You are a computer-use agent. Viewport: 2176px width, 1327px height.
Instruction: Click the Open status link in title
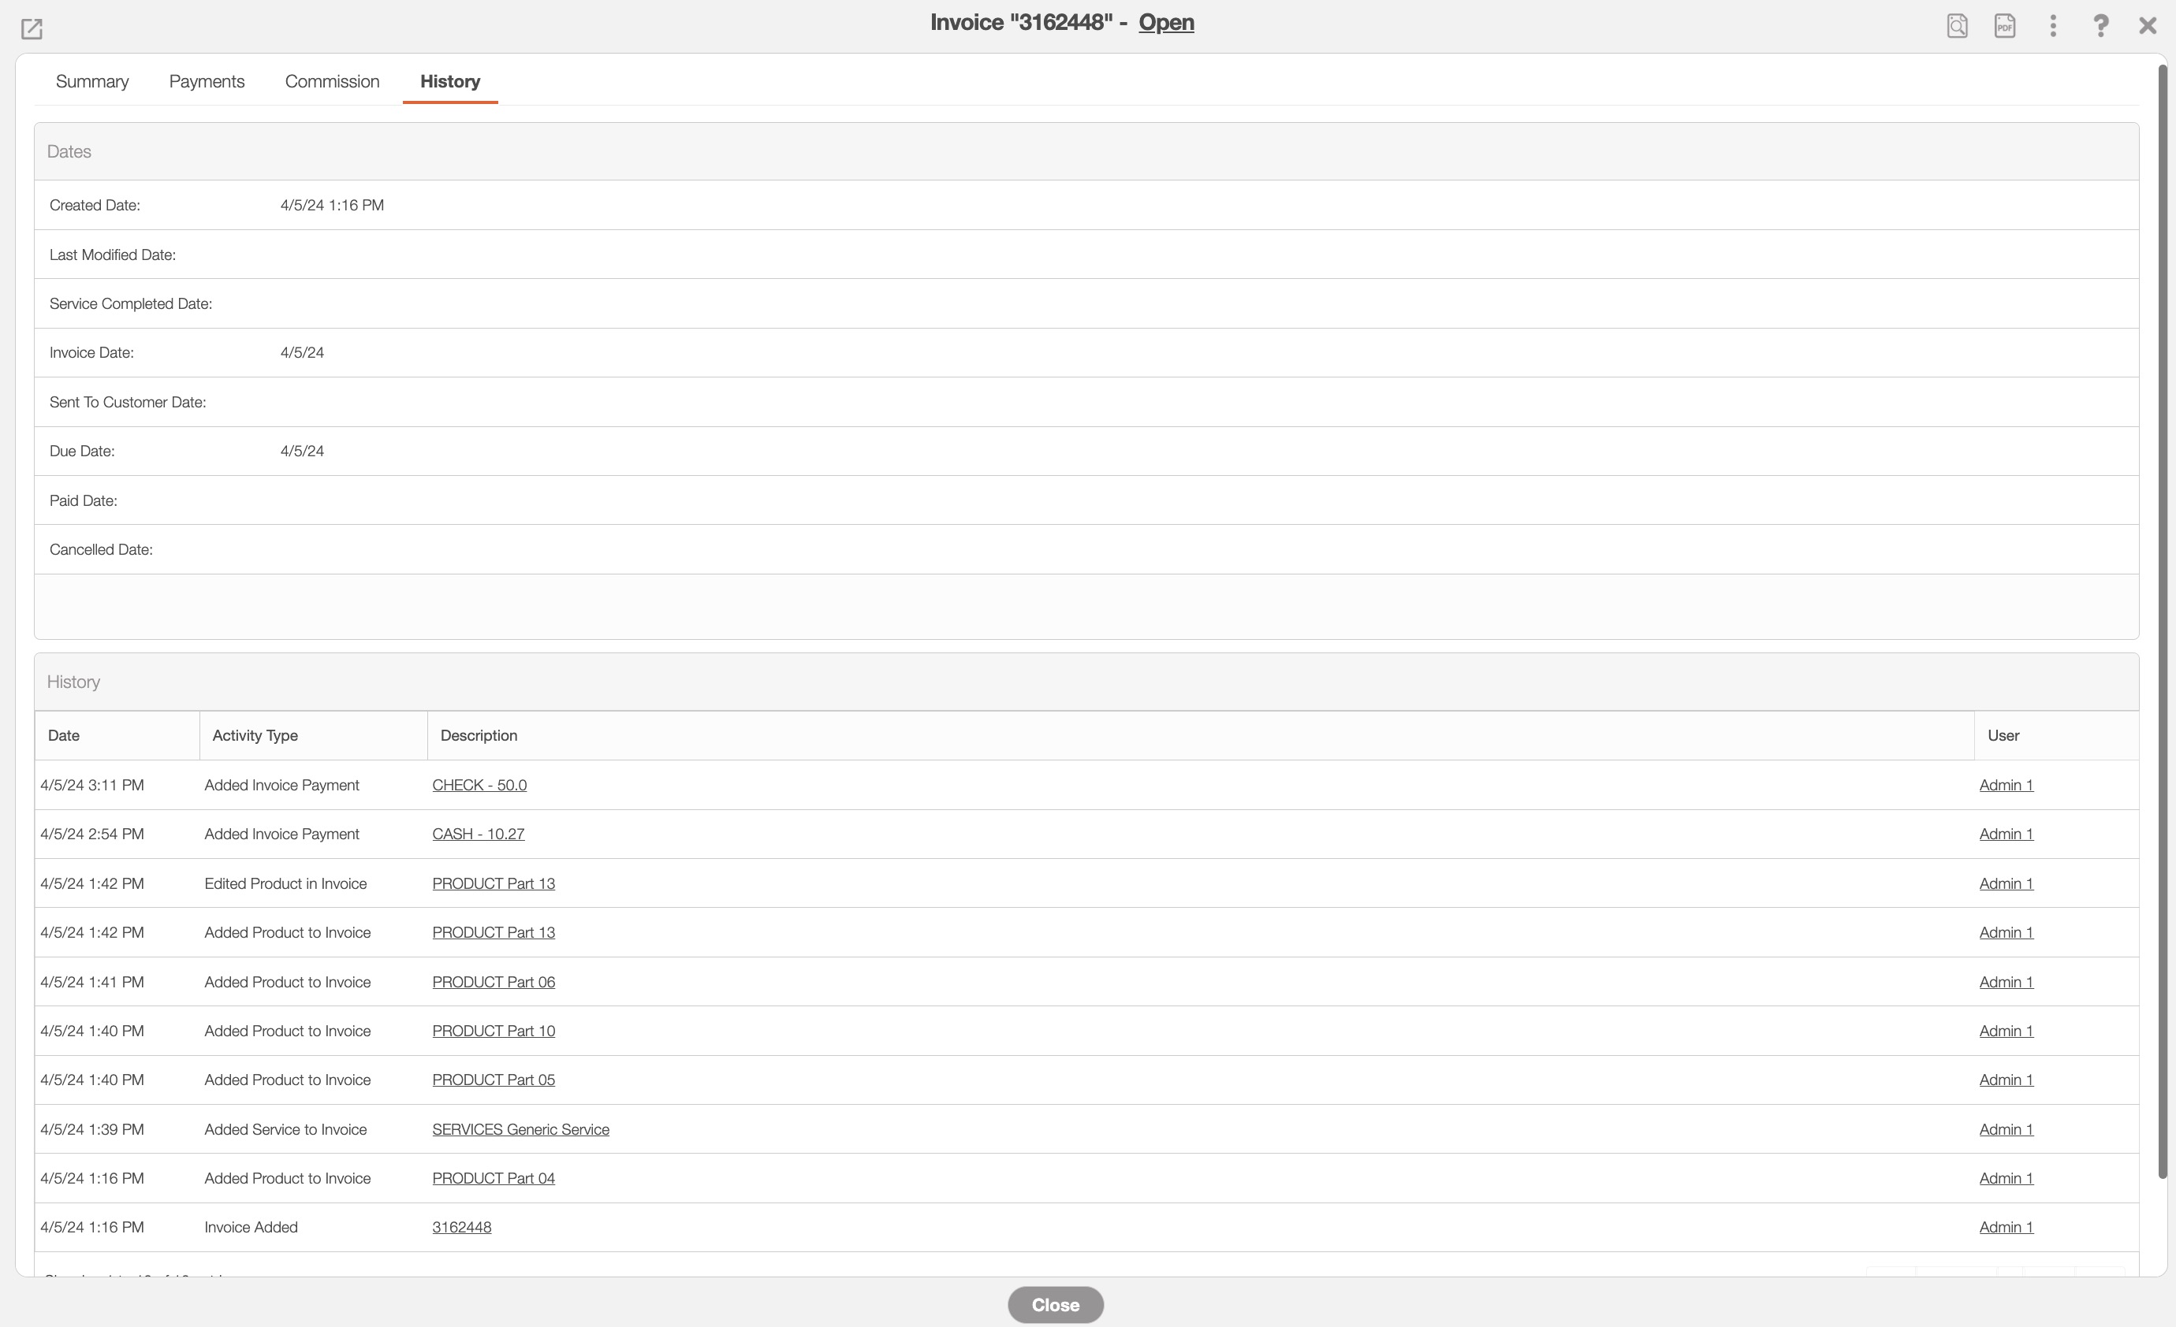[1166, 23]
